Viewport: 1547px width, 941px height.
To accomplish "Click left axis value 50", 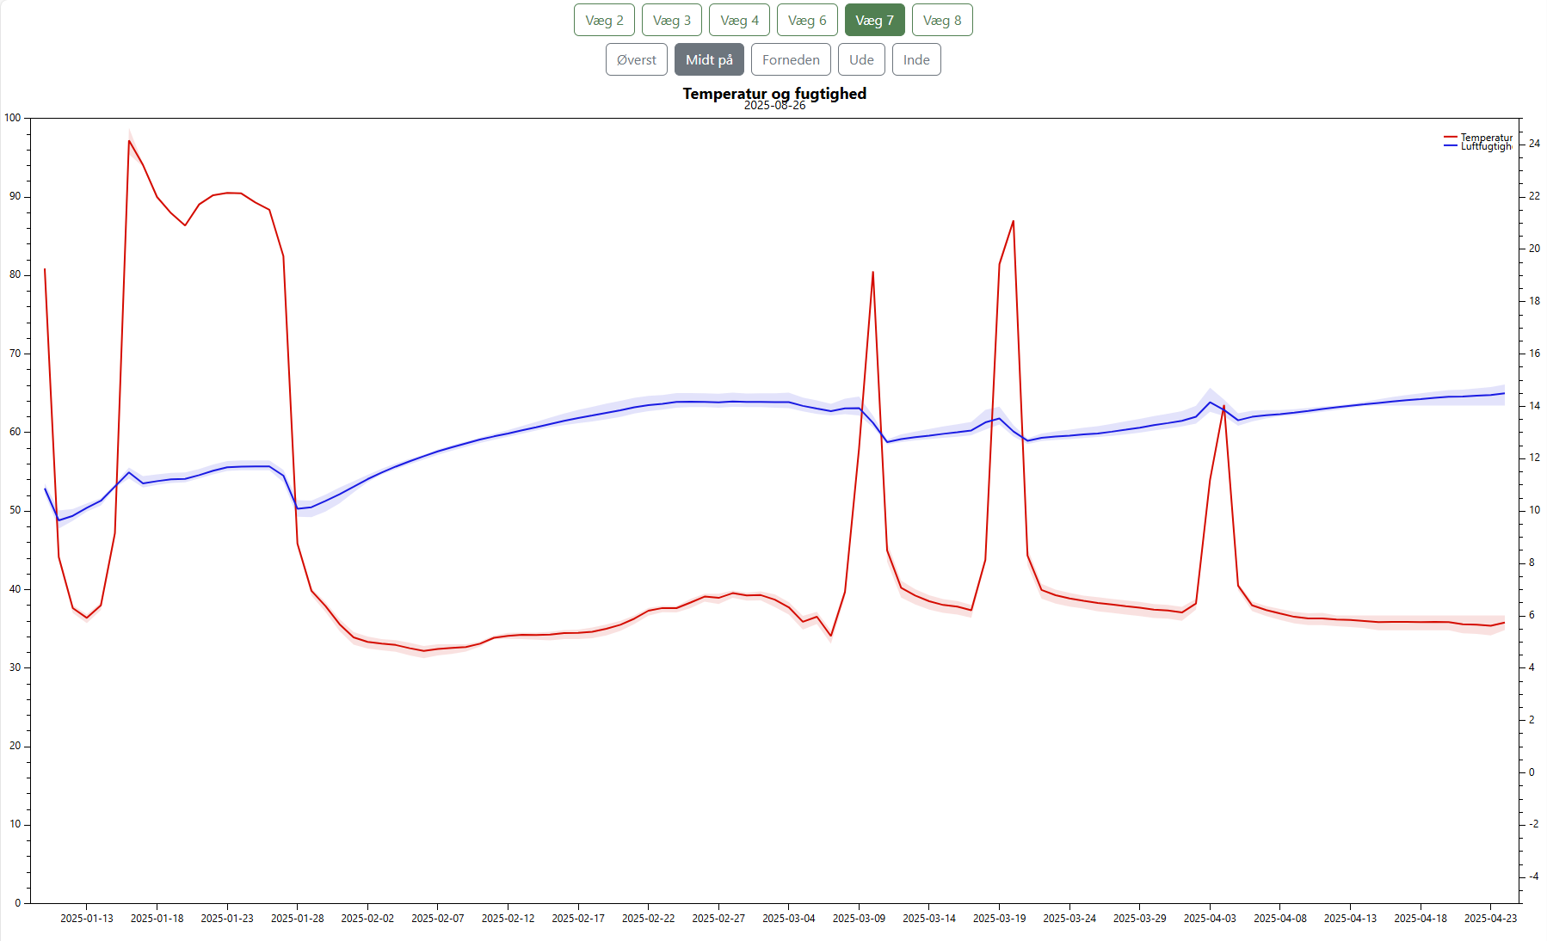I will tap(15, 510).
